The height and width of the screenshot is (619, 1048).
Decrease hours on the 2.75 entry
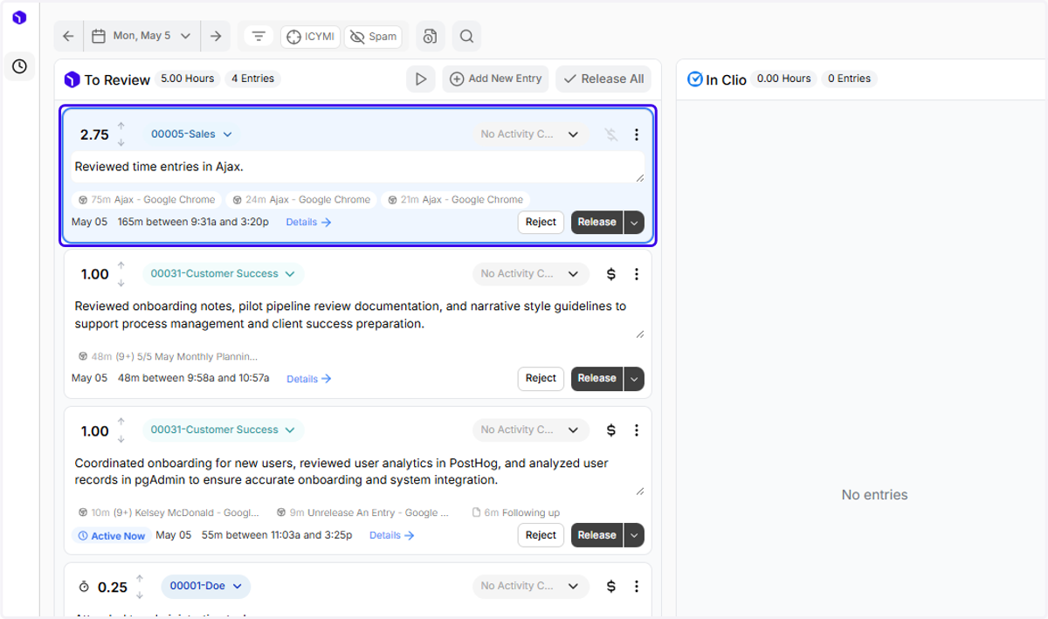coord(121,142)
